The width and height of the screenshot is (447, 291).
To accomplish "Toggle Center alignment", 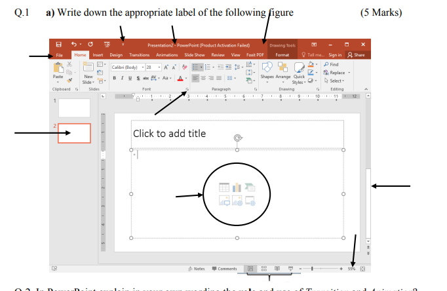I will click(203, 78).
